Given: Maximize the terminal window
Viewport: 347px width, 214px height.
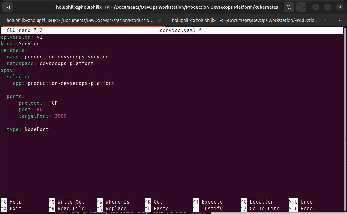Looking at the screenshot, I should click(328, 7).
